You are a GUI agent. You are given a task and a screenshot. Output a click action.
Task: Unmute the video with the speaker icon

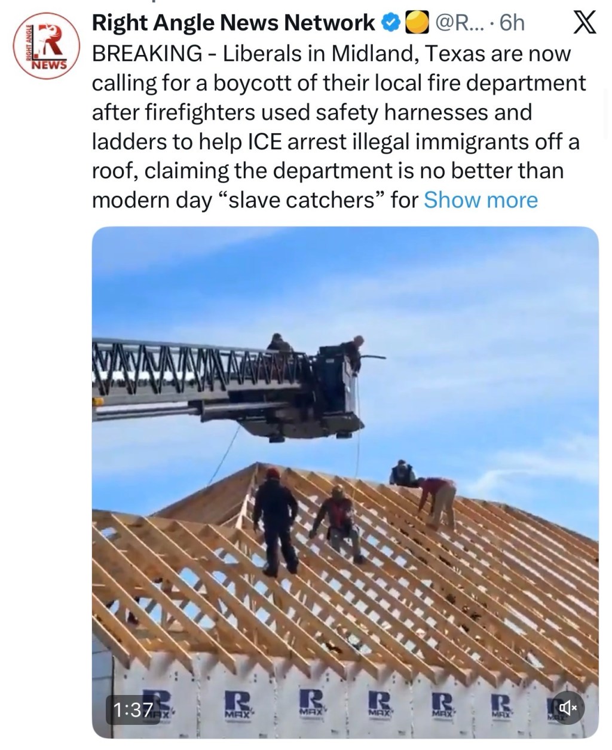567,708
